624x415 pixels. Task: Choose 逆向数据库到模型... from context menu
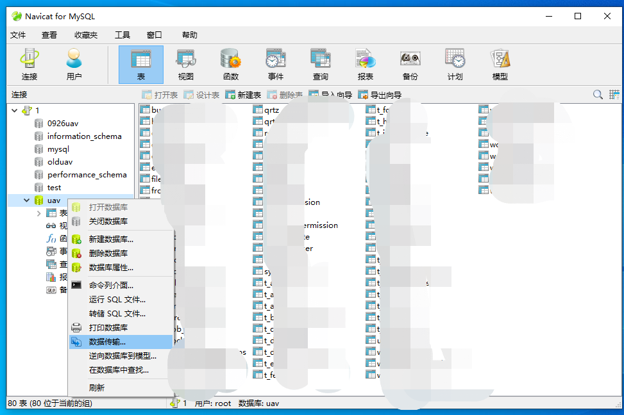point(121,356)
